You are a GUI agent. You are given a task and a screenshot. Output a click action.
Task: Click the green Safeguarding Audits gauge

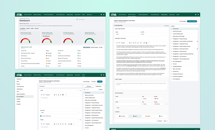pyautogui.click(x=90, y=40)
